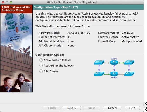Click the bottom-left switch icon in diagram
The height and width of the screenshot is (112, 147).
99,74
